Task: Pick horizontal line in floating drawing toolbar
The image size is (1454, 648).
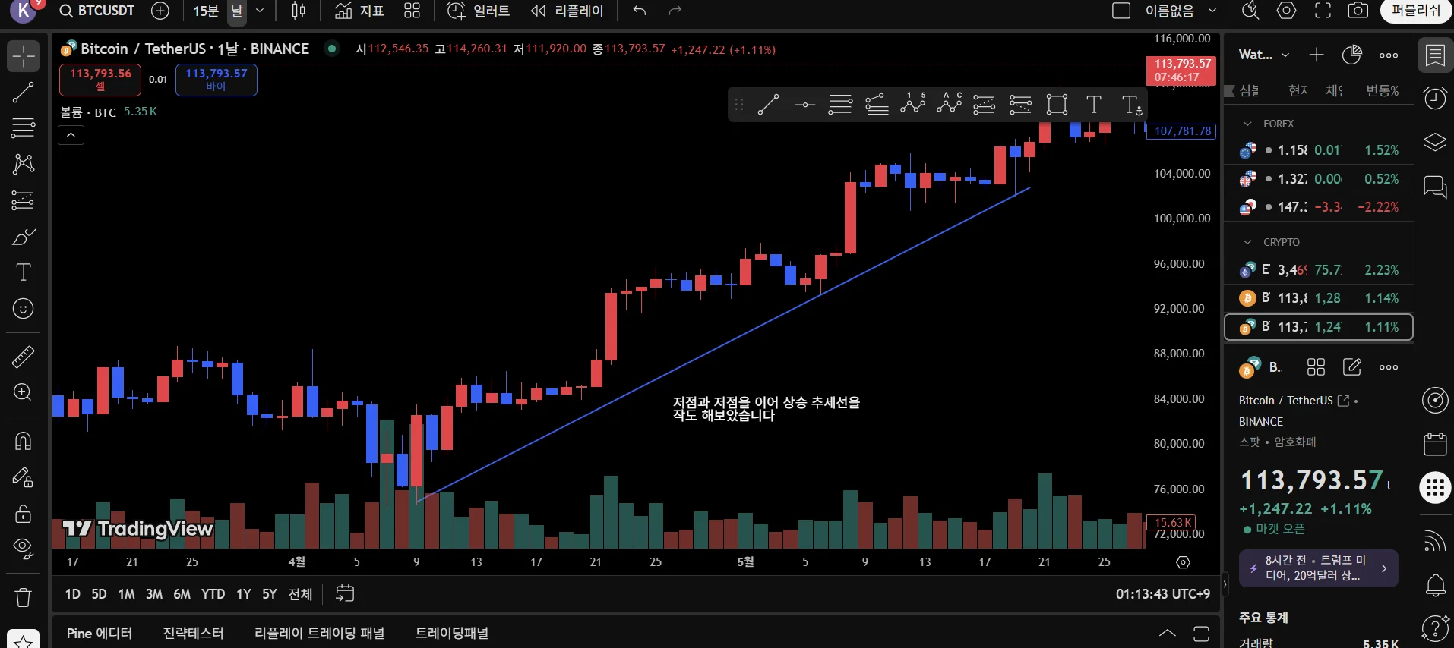Action: (x=804, y=105)
